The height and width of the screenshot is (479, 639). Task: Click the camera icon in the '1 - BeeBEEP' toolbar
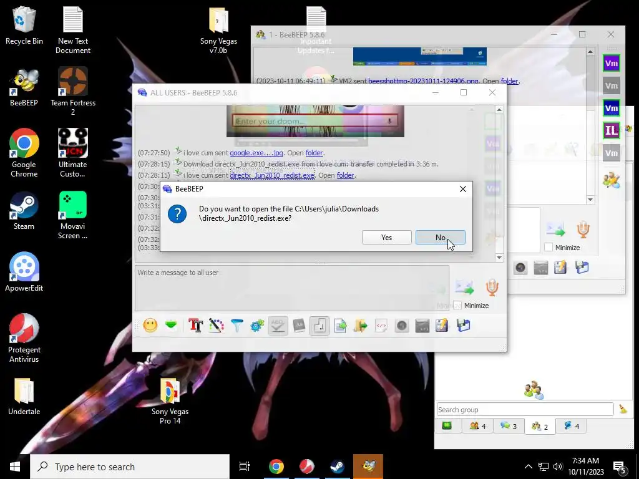[x=520, y=268]
